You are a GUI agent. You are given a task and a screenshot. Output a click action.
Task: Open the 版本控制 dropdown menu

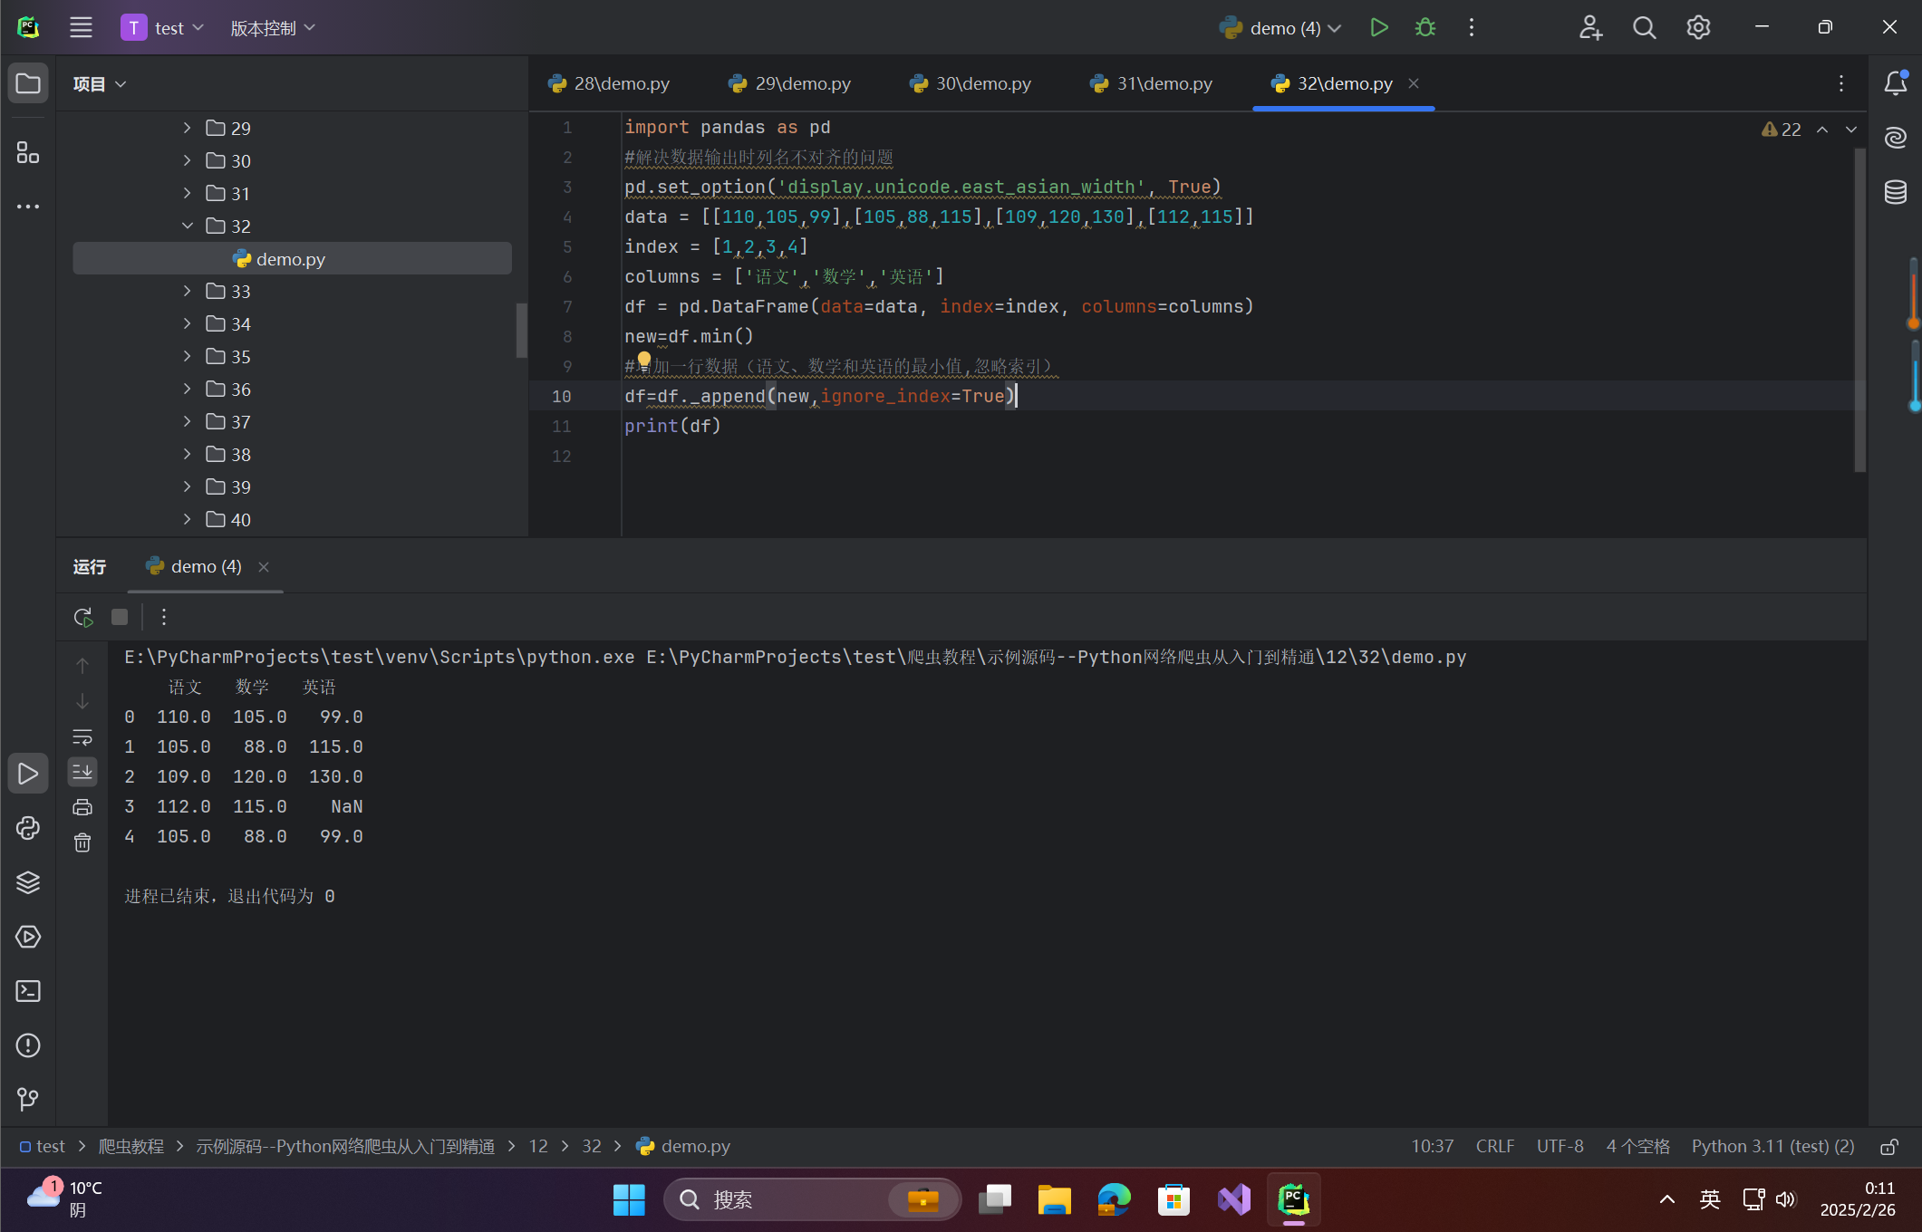[273, 28]
